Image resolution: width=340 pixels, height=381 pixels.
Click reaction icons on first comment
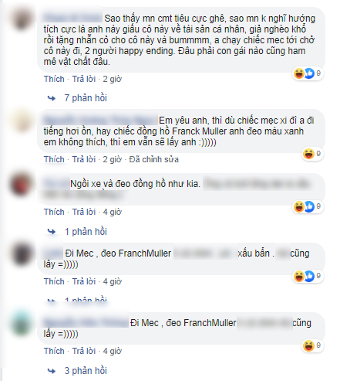pyautogui.click(x=308, y=73)
